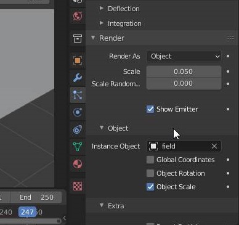
Task: Collapse the Extra subpanel
Action: (102, 205)
